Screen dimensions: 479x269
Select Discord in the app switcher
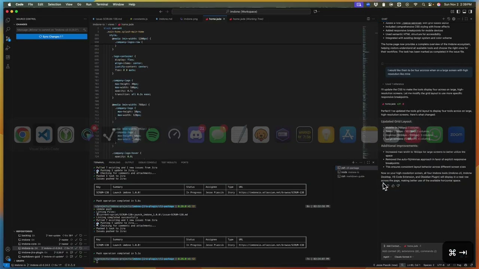(196, 134)
